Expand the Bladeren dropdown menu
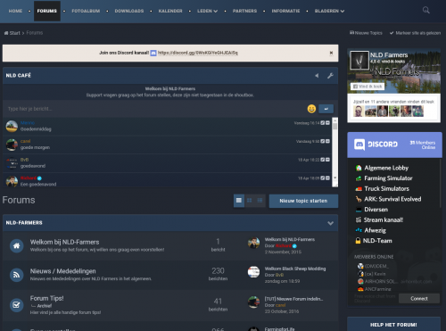 click(329, 11)
